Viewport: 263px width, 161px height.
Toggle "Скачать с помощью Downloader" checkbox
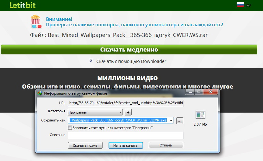pyautogui.click(x=91, y=61)
